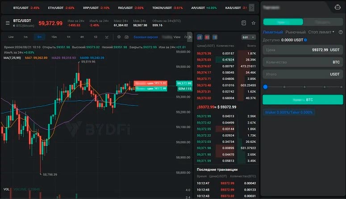Switch chart to 1D timeframe
This screenshot has width=346, height=199.
pyautogui.click(x=96, y=37)
